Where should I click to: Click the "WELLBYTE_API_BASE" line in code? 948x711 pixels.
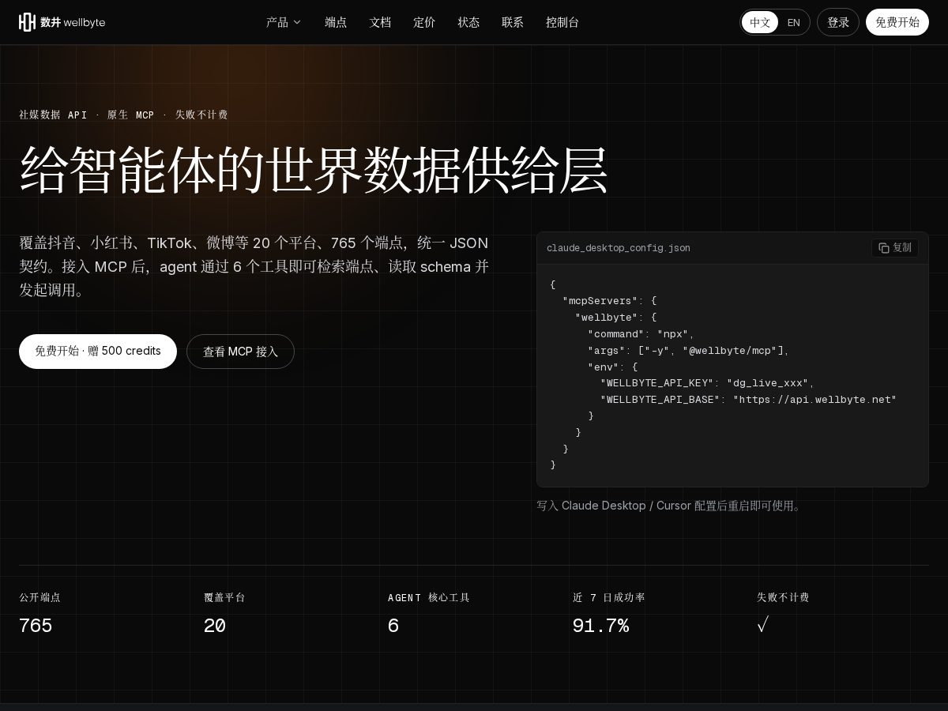pos(749,399)
